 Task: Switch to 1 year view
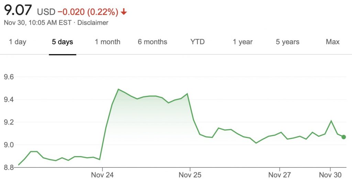[243, 42]
